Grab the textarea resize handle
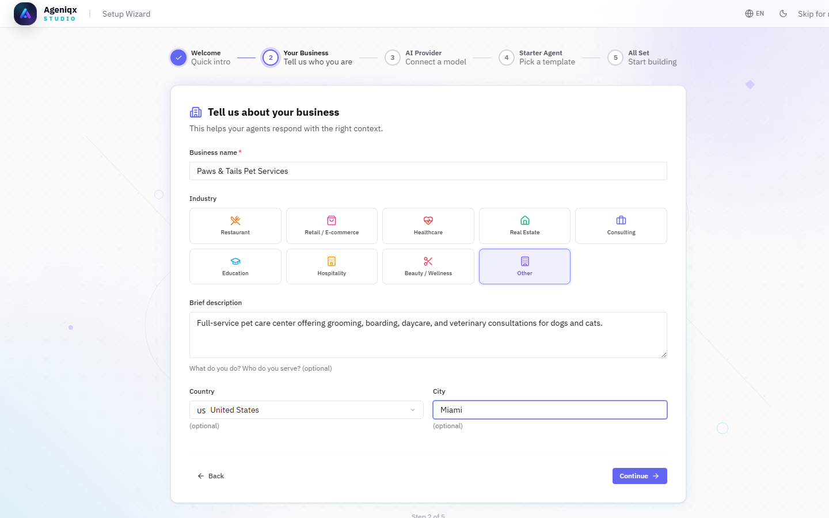The height and width of the screenshot is (518, 829). [x=664, y=355]
